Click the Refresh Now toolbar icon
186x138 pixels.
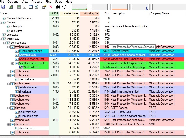tap(11, 7)
